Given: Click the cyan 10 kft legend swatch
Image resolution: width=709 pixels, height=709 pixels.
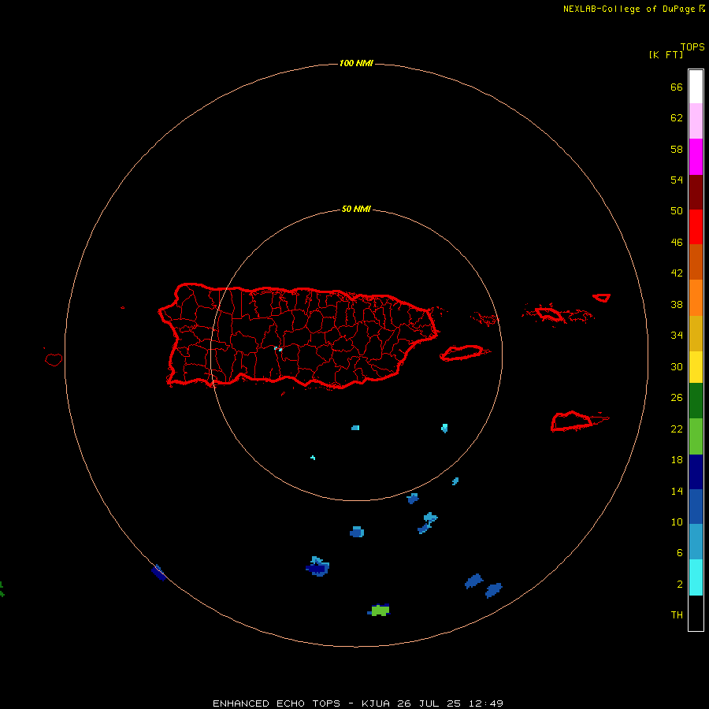Looking at the screenshot, I should coord(696,577).
